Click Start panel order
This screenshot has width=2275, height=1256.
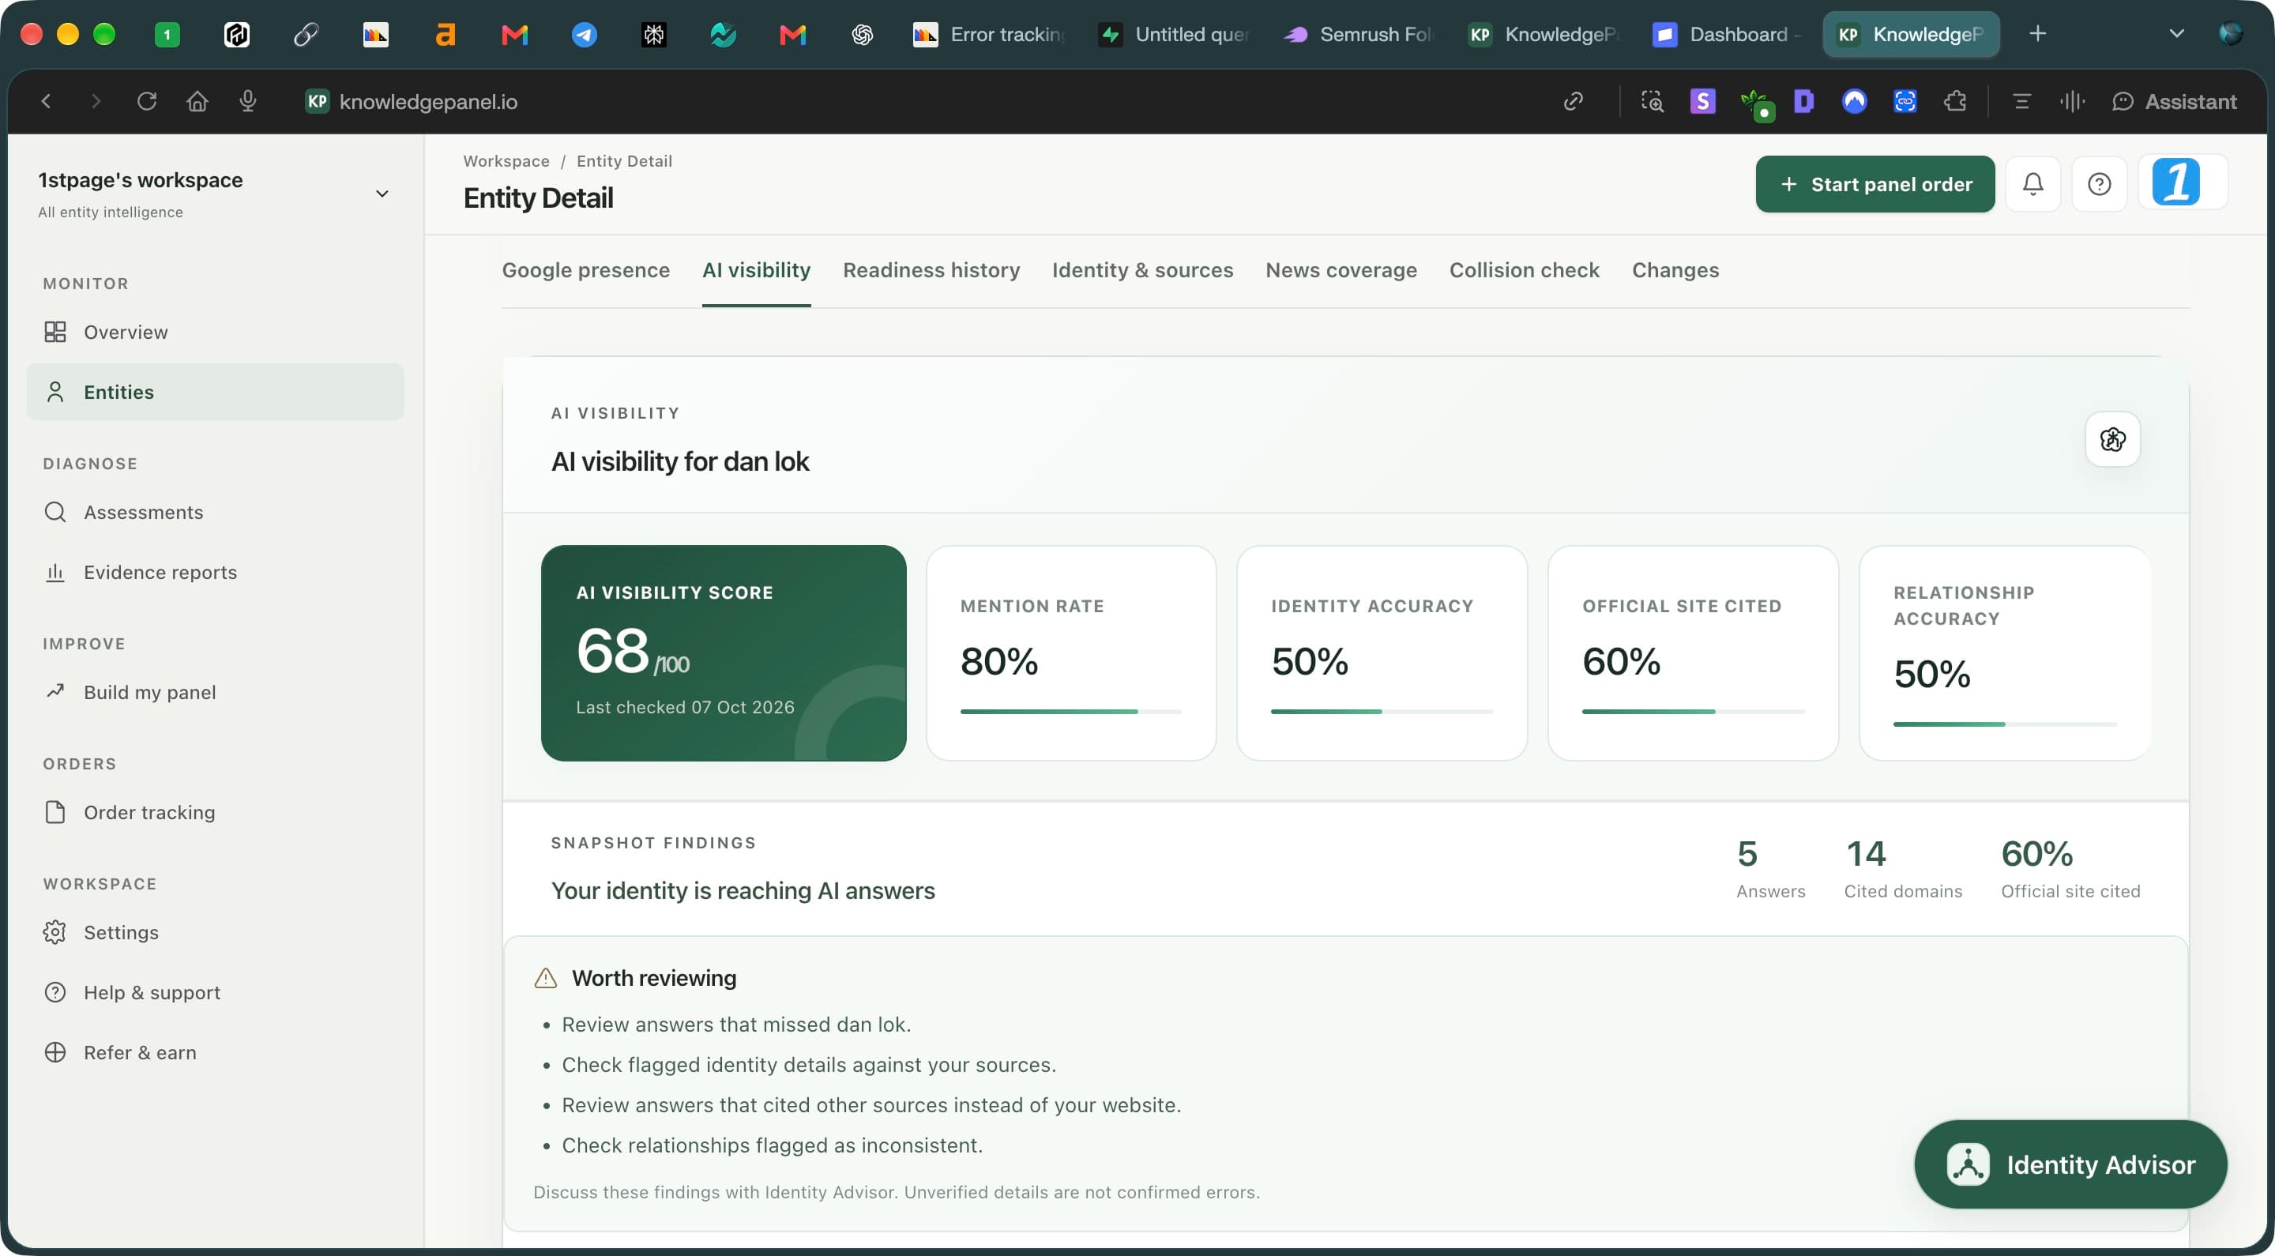pyautogui.click(x=1874, y=184)
